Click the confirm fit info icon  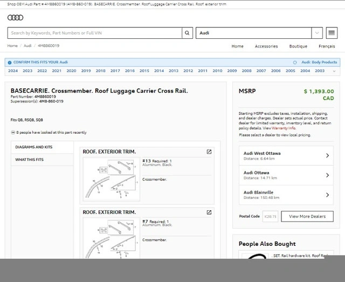tap(10, 62)
